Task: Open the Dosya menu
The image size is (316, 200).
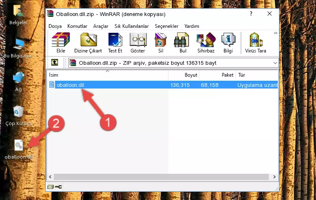Action: [55, 26]
